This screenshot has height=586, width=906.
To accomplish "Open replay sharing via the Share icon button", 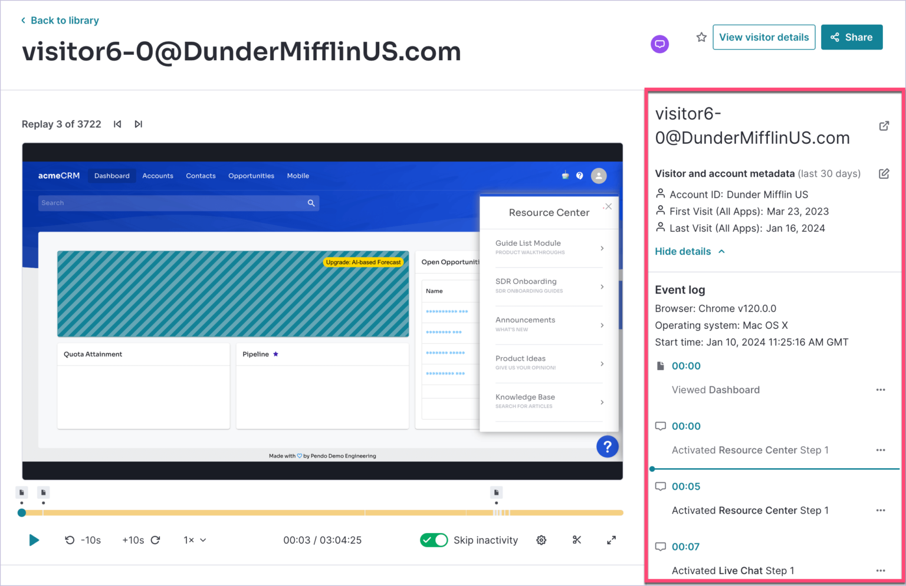I will 852,37.
